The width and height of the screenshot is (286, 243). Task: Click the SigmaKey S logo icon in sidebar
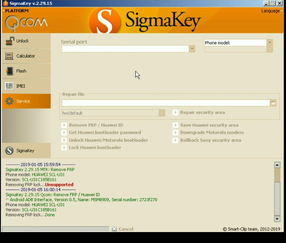9,151
